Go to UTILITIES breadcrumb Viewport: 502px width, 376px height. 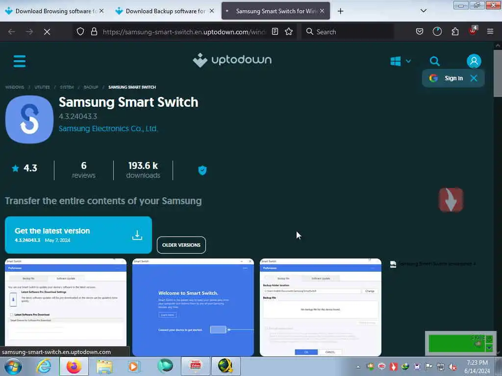click(42, 87)
